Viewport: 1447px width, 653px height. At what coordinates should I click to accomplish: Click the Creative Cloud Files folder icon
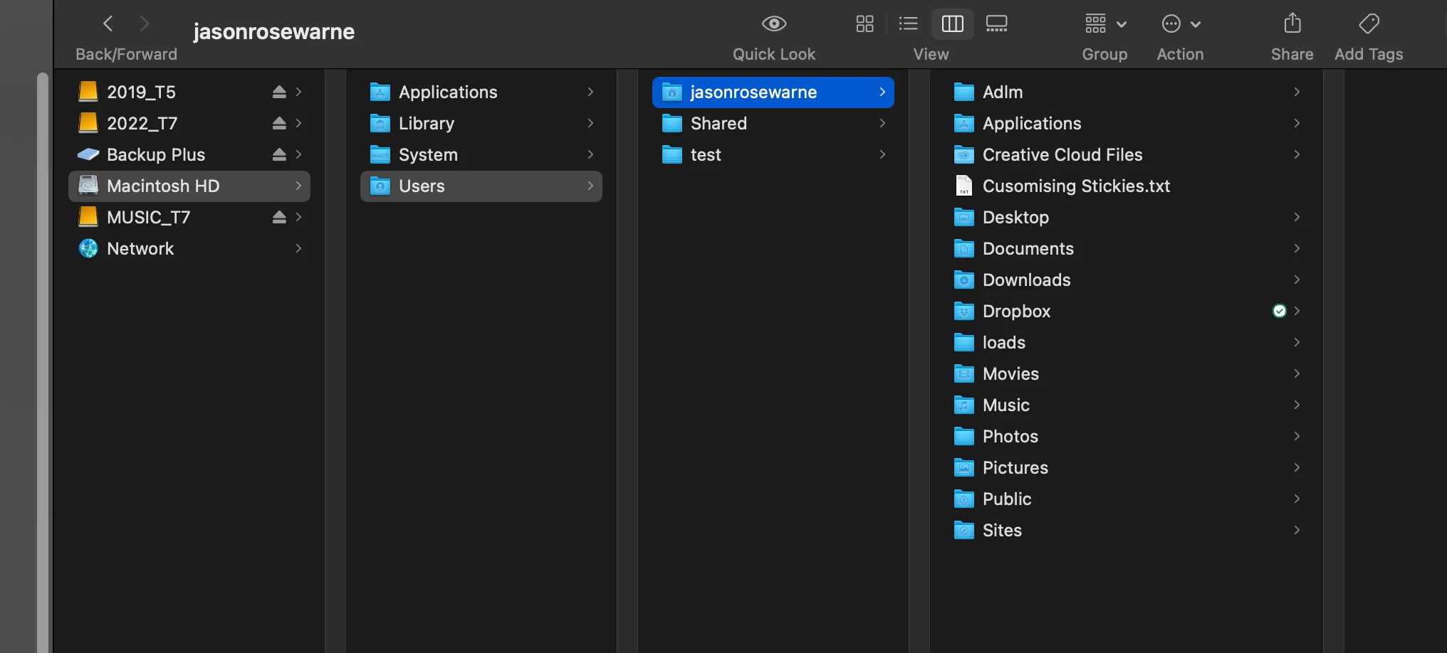click(x=964, y=154)
